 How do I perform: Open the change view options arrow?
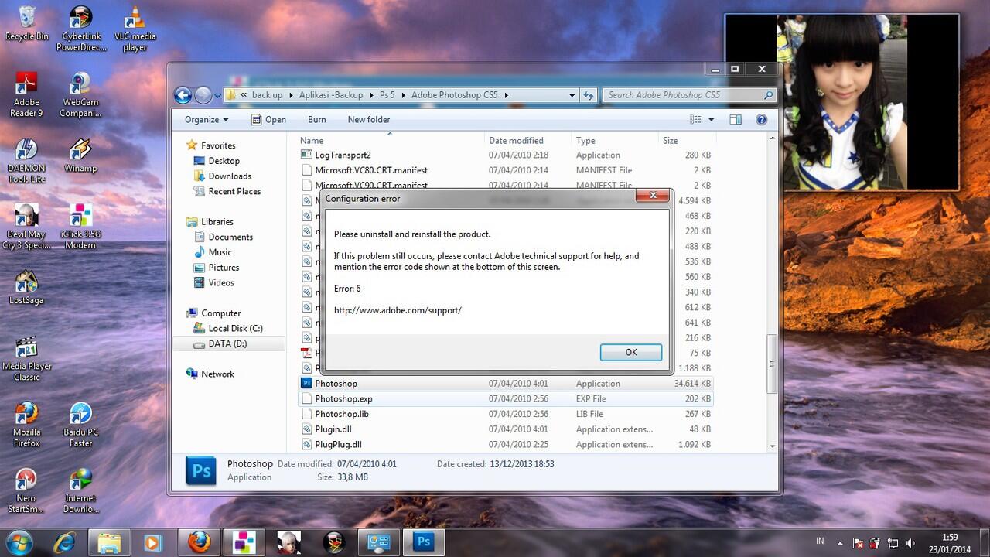pyautogui.click(x=712, y=120)
